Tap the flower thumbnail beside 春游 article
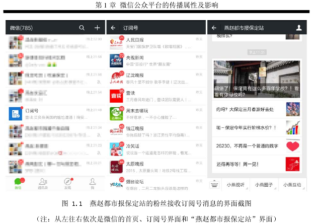The height and width of the screenshot is (224, 315). [x=293, y=109]
